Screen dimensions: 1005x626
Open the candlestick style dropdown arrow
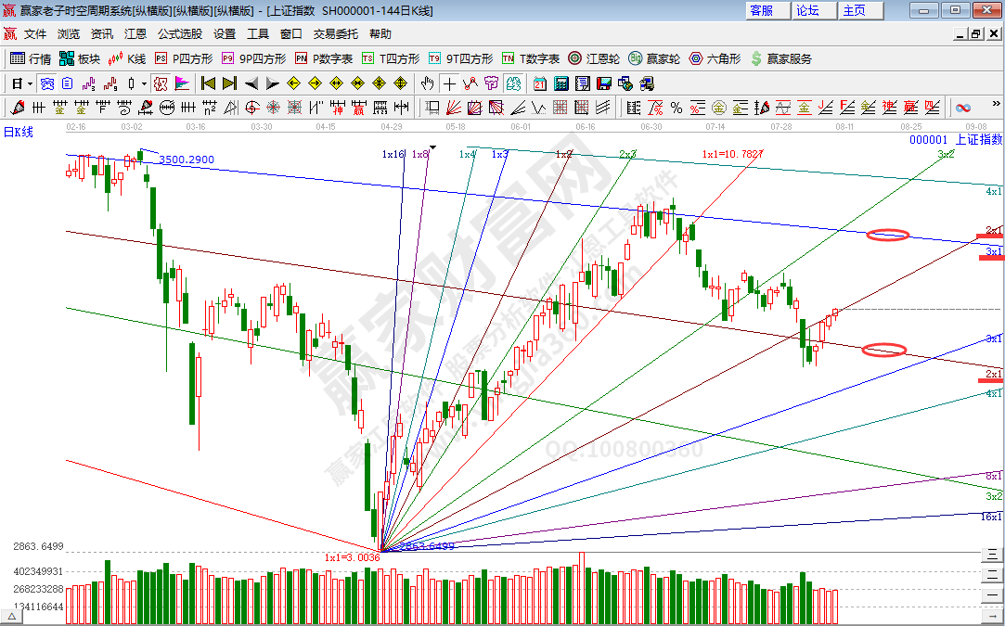(x=144, y=83)
